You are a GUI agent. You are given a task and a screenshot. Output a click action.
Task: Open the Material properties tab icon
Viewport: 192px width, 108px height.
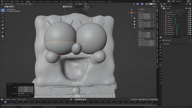coord(160,79)
